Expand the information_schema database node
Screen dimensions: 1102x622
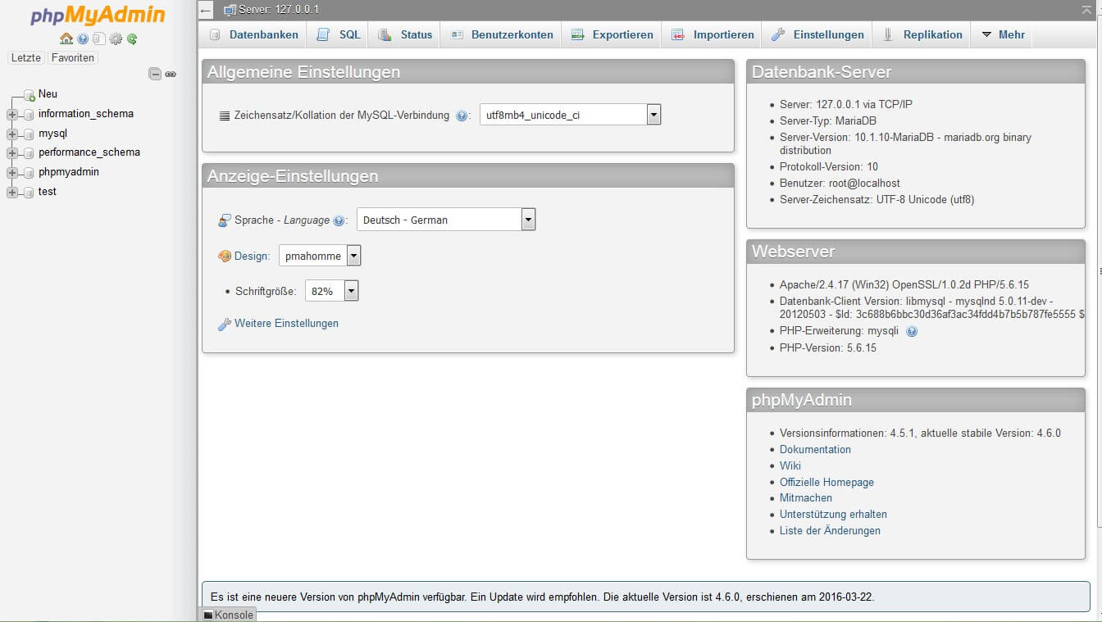coord(11,115)
